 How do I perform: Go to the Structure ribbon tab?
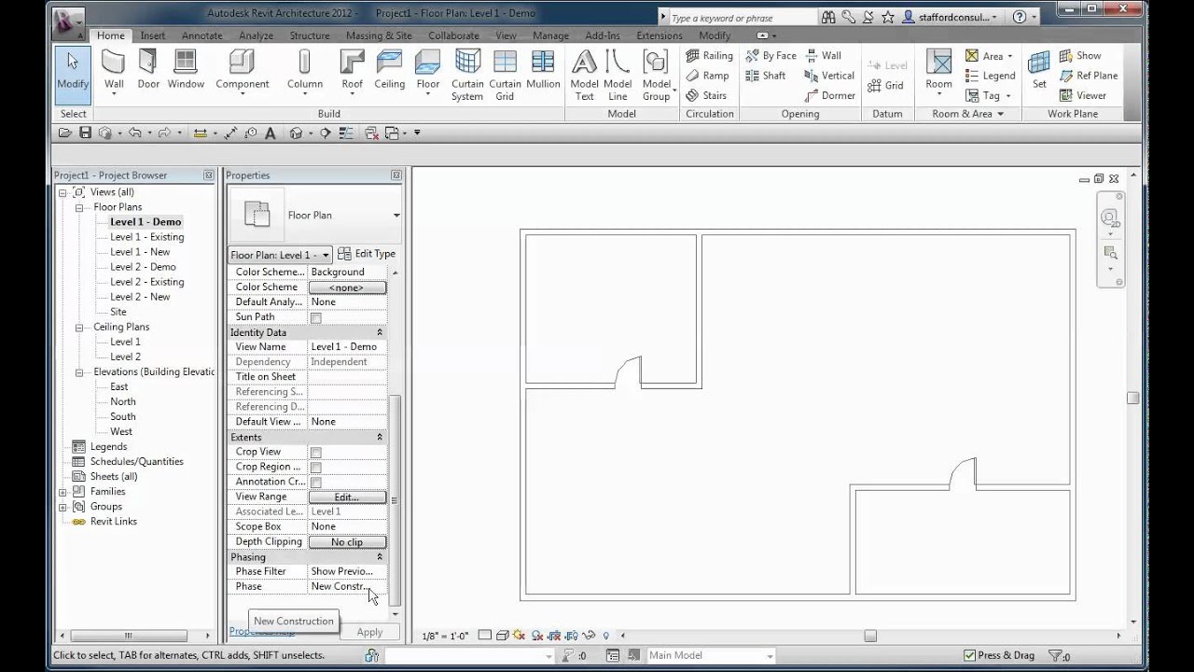pos(310,35)
